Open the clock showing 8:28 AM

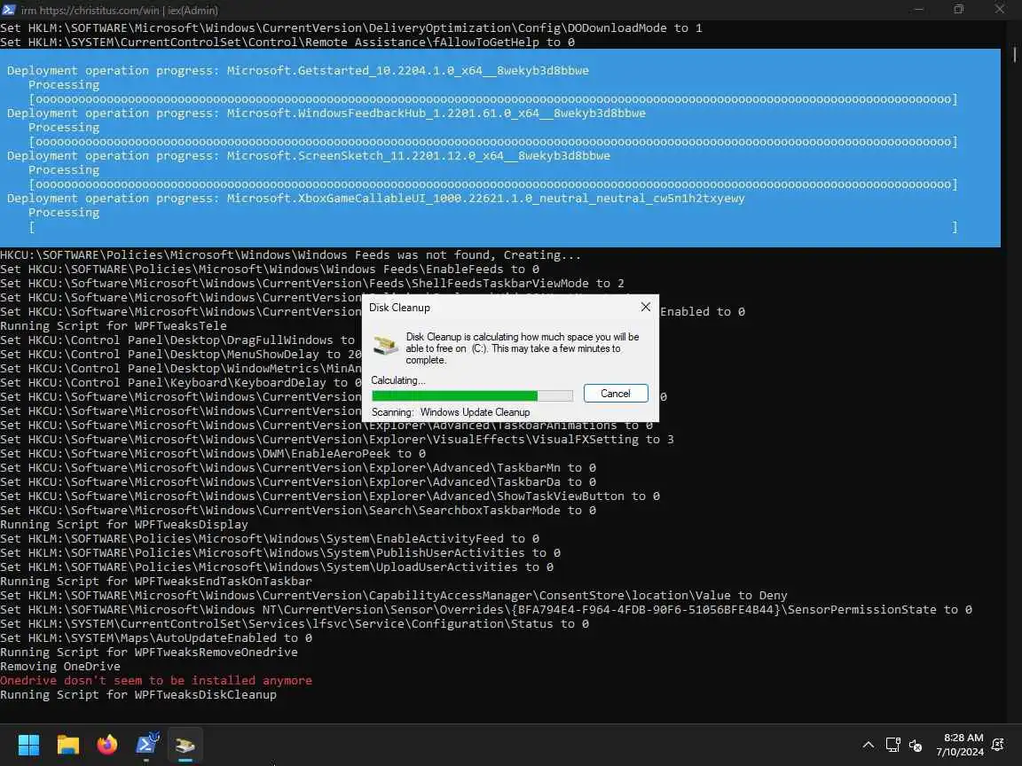[x=960, y=745]
